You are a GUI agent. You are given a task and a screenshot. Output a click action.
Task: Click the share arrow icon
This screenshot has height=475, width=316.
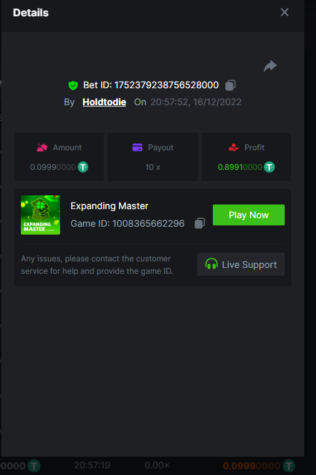tap(270, 66)
